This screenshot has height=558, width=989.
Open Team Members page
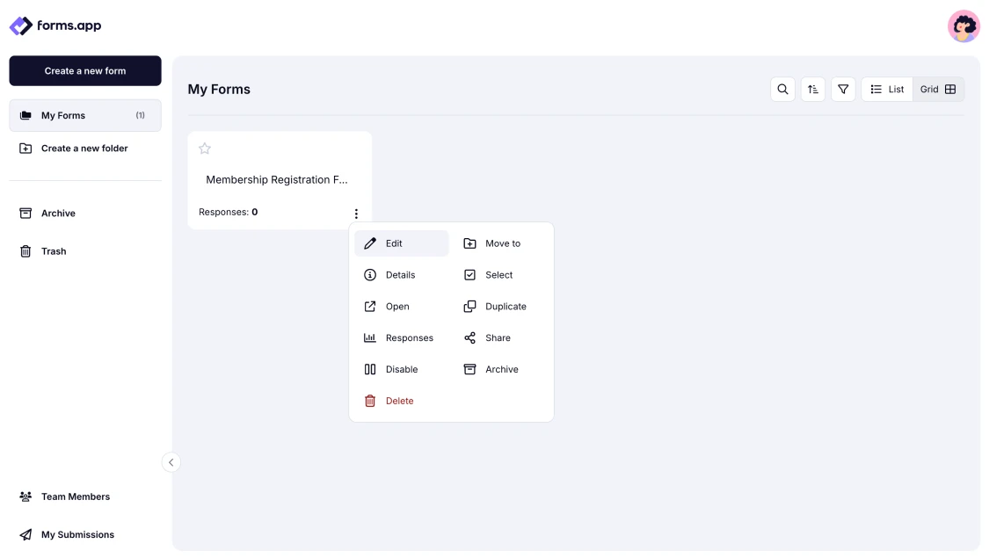[x=75, y=496]
